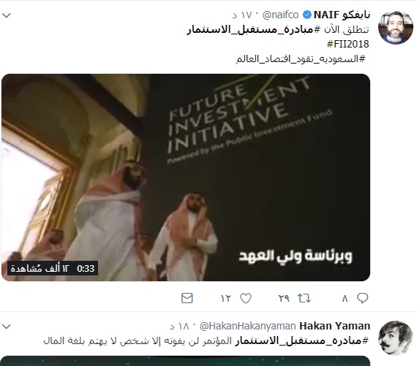
Task: Open the ١٨ د timestamp on Hakan's tweet
Action: pyautogui.click(x=179, y=326)
